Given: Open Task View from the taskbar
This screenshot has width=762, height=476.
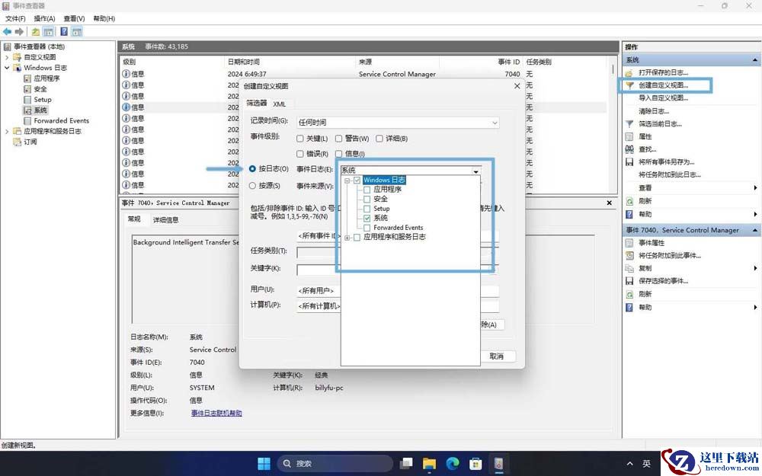Looking at the screenshot, I should (x=406, y=463).
